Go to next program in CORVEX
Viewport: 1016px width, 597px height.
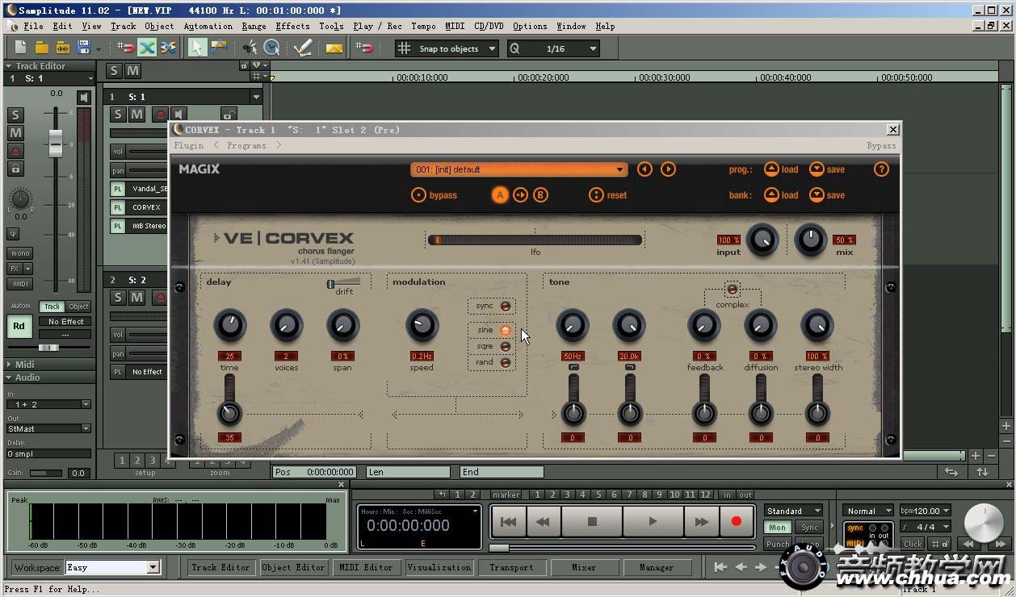(x=668, y=169)
